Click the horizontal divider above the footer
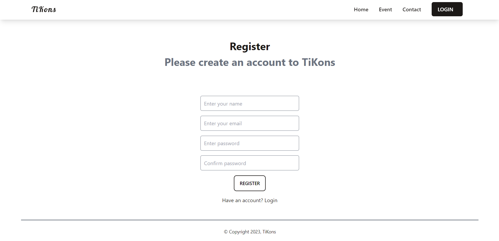The image size is (499, 241). pos(250,219)
